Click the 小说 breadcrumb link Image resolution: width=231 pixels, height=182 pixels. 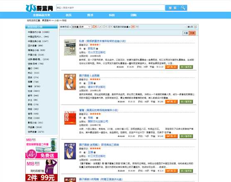coord(57,20)
